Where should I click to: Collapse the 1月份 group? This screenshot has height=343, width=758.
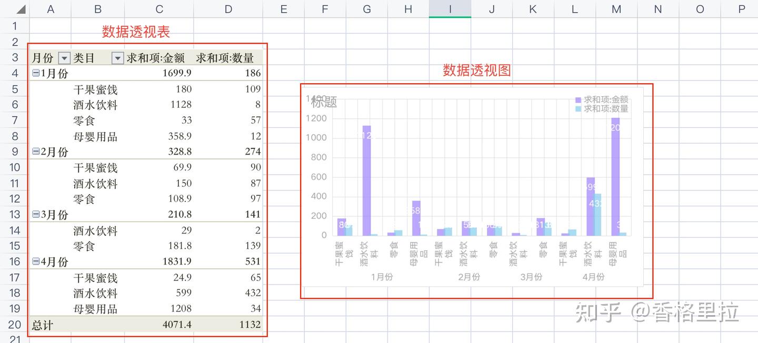point(36,74)
